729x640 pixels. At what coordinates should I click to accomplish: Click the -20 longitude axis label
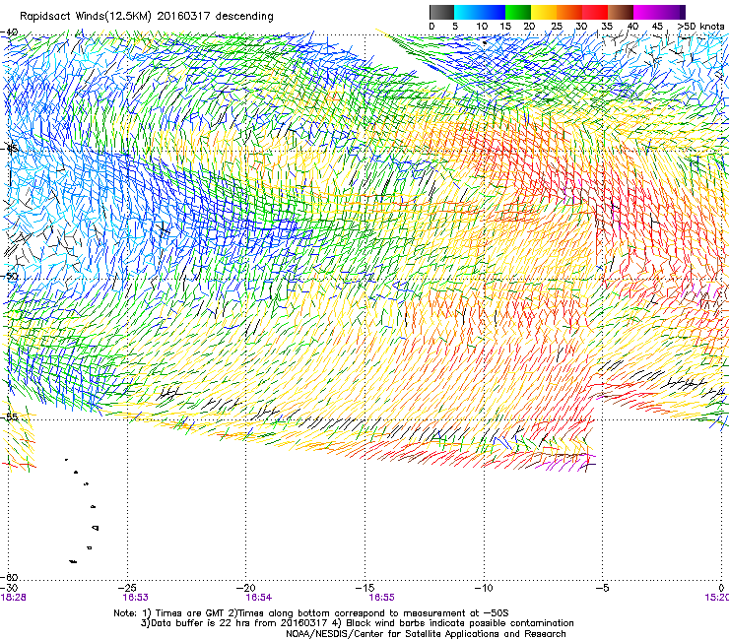[246, 588]
